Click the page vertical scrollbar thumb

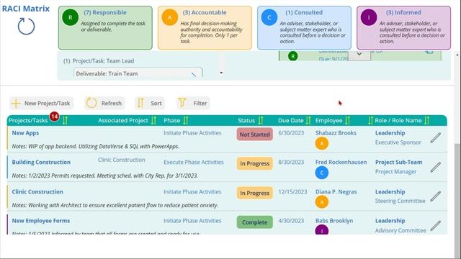point(457,201)
